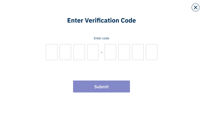Submit the verification code
203x114 pixels.
(x=102, y=86)
